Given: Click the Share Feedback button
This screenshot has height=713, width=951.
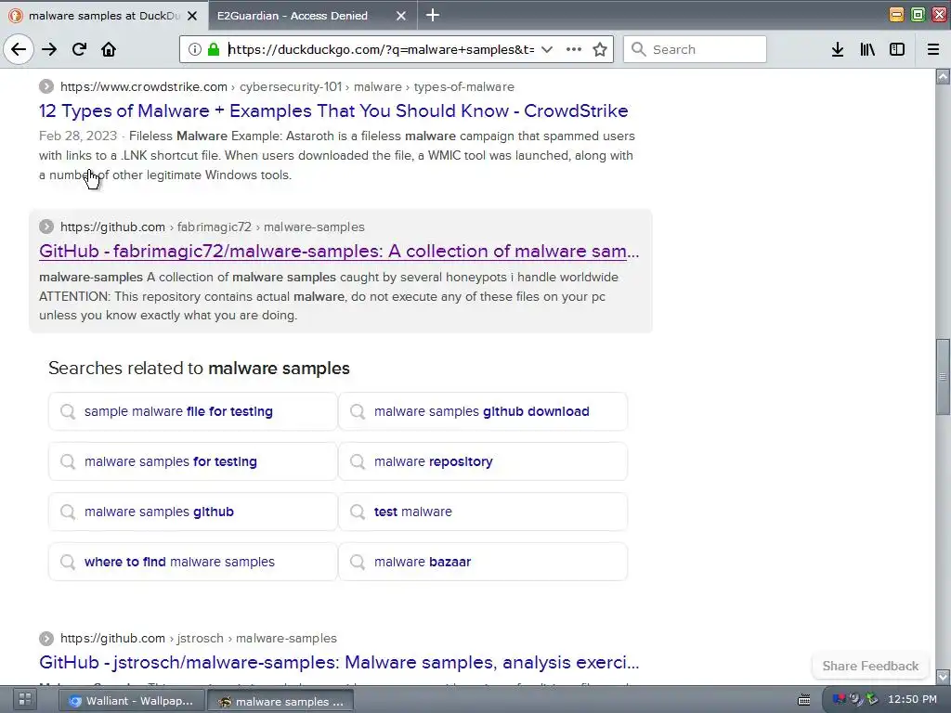Looking at the screenshot, I should point(870,666).
